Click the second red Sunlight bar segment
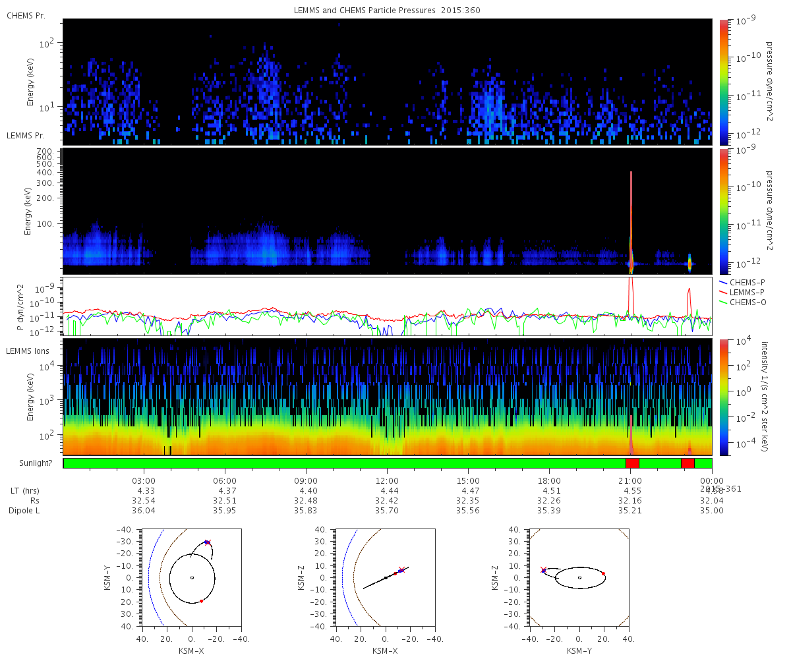 click(x=688, y=463)
